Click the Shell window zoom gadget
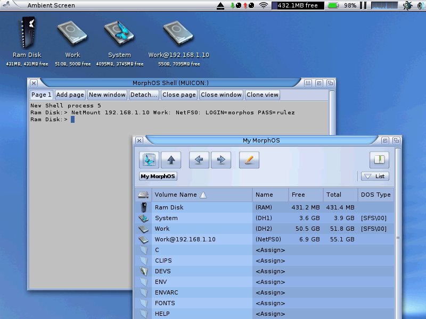The width and height of the screenshot is (426, 319). [319, 83]
